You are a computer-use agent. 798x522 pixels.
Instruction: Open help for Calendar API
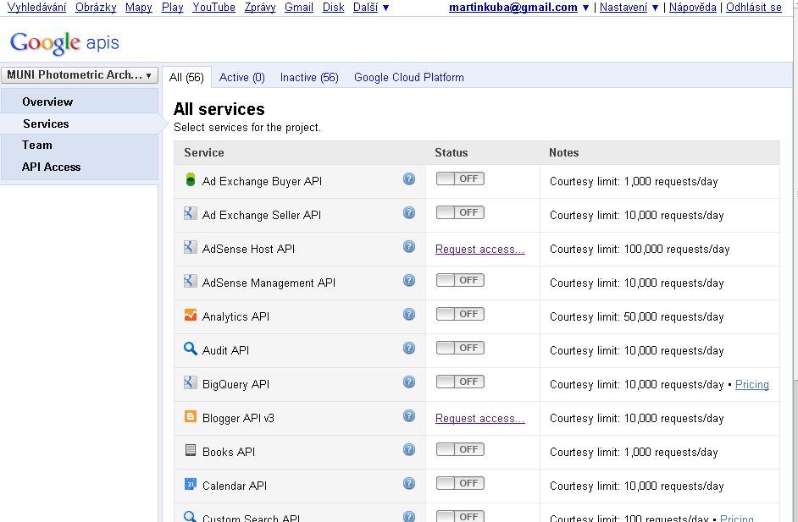click(409, 483)
